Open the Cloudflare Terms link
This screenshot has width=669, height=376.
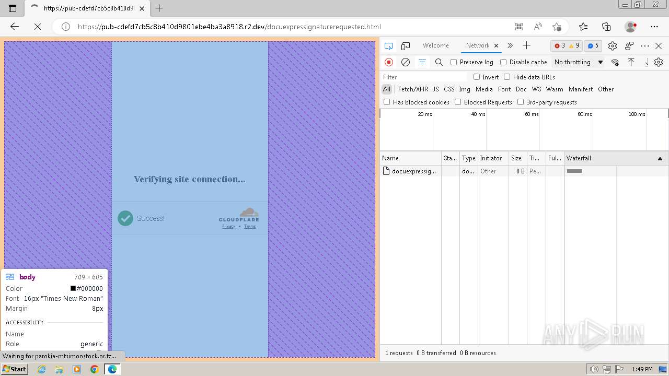250,226
